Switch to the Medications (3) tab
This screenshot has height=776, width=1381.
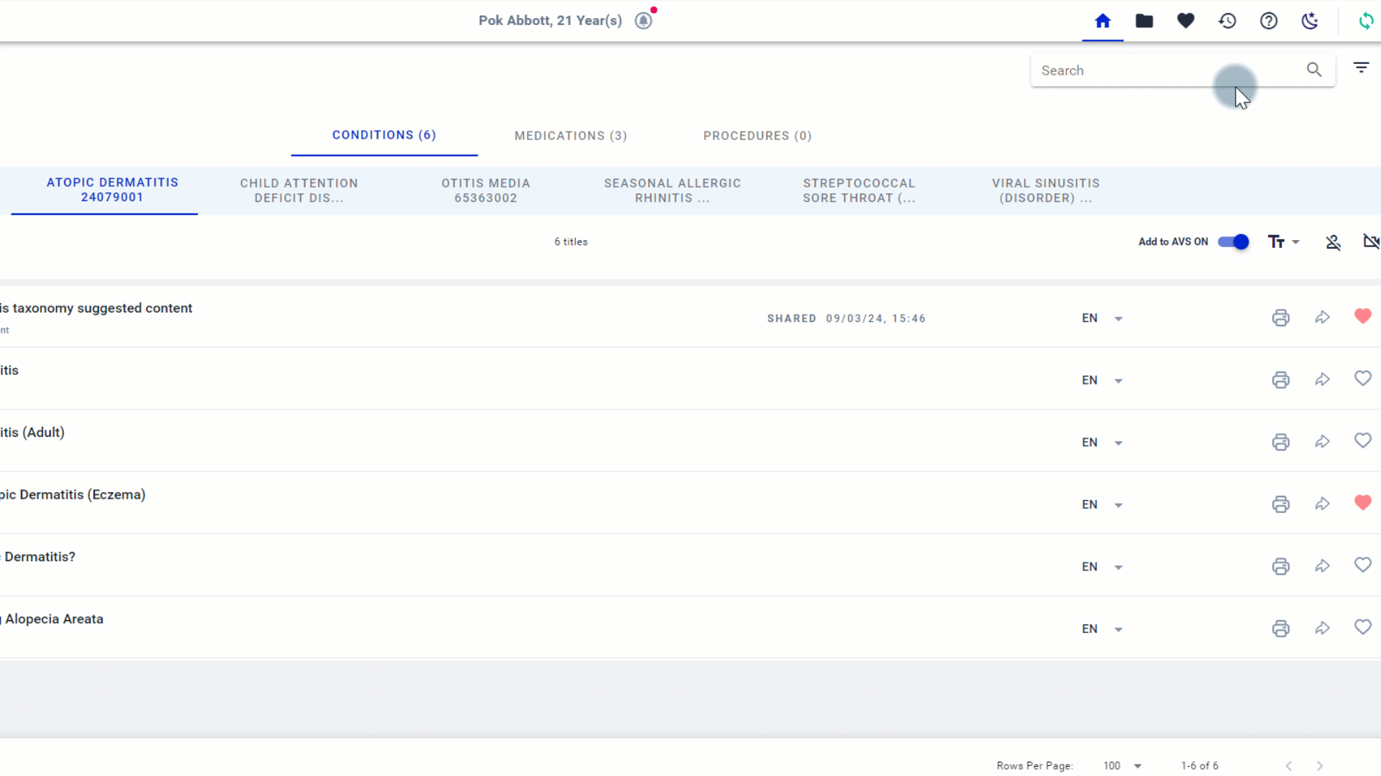(x=570, y=136)
